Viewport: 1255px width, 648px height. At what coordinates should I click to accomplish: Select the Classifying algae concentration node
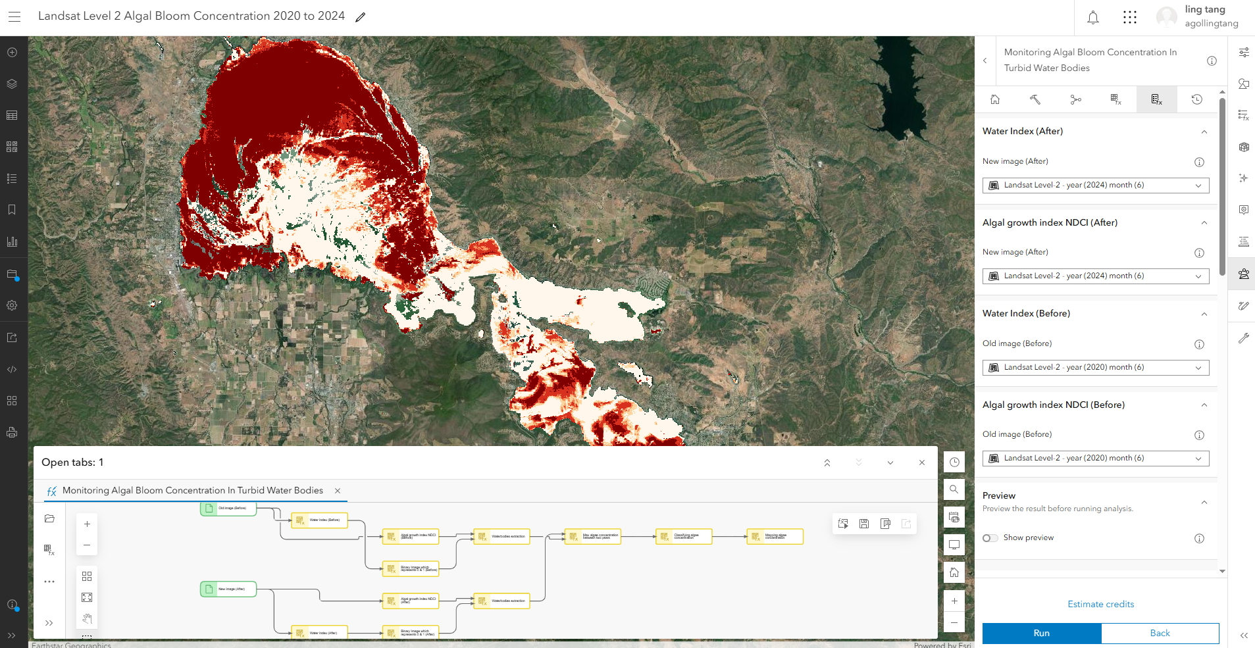tap(684, 537)
